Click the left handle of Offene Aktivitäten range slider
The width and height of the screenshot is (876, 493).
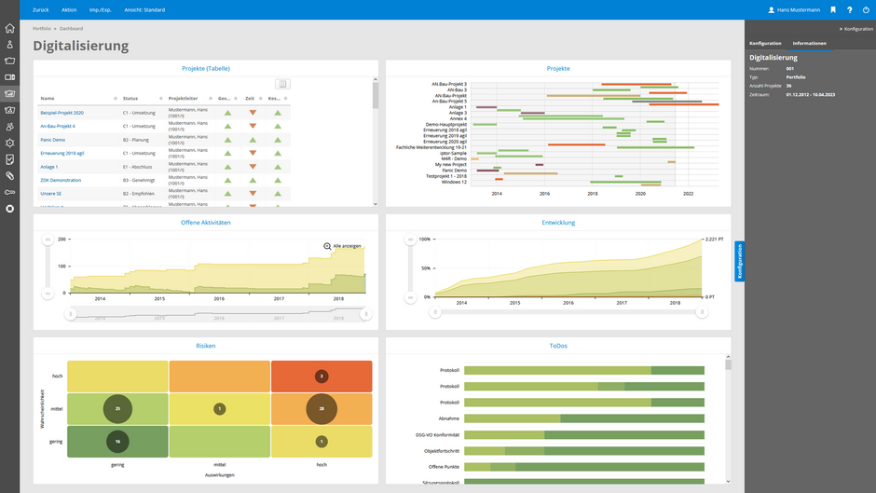[x=69, y=314]
